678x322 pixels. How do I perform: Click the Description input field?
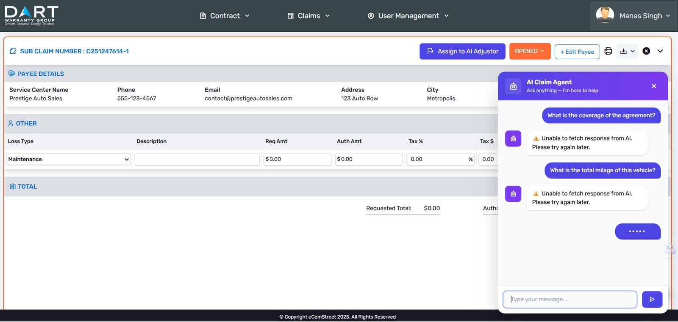pos(197,160)
